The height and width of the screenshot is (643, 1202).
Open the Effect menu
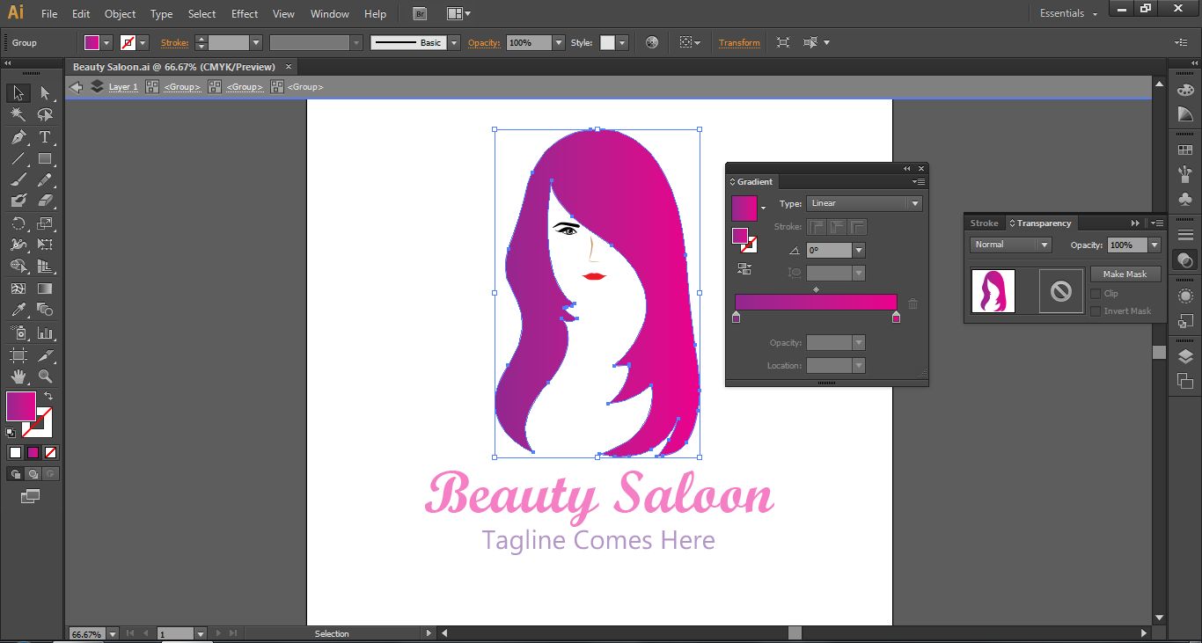pos(245,14)
